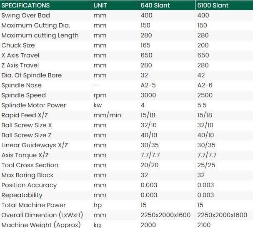Viewport: 253px width, 228px height.
Task: Click the 165 chuck size value
Action: click(x=145, y=45)
